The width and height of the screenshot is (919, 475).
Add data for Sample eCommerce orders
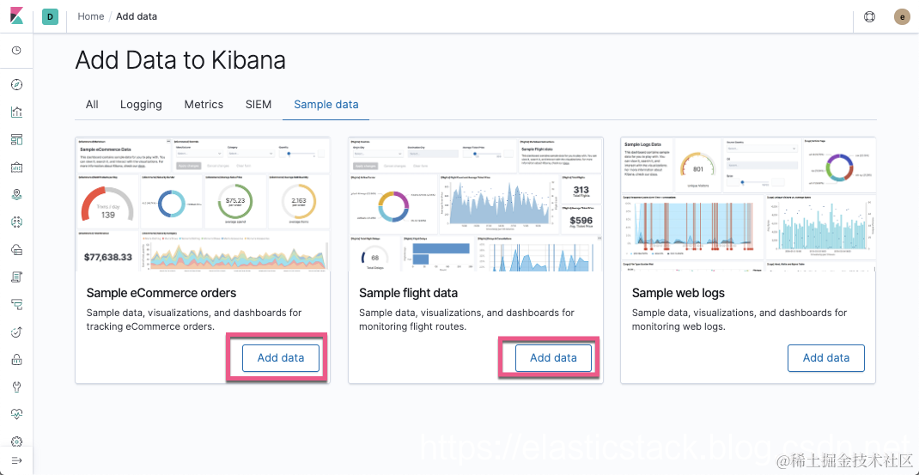281,357
